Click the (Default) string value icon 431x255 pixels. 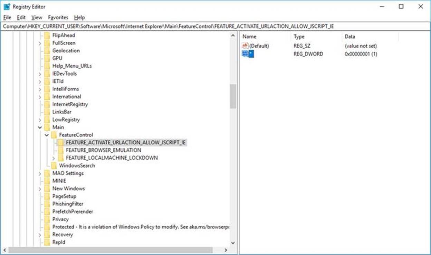click(x=245, y=45)
